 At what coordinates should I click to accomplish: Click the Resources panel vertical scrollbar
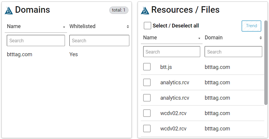[266, 63]
